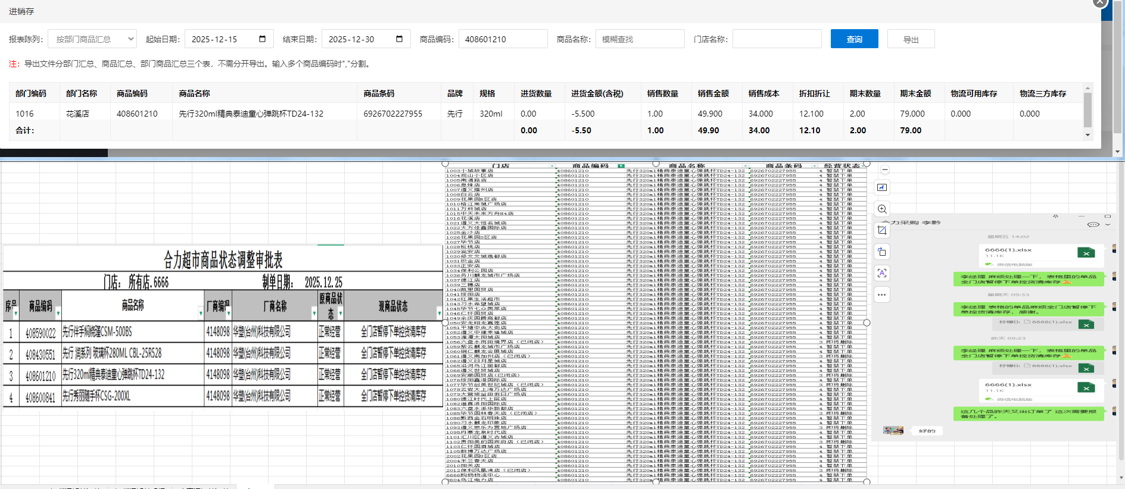Click the first 6666(1).xlsx Excel file icon
This screenshot has height=489, width=1125.
pos(1086,253)
